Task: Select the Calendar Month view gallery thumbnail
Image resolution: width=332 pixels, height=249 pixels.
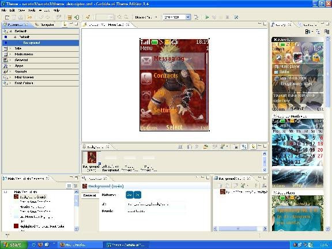Action: [x=297, y=151]
